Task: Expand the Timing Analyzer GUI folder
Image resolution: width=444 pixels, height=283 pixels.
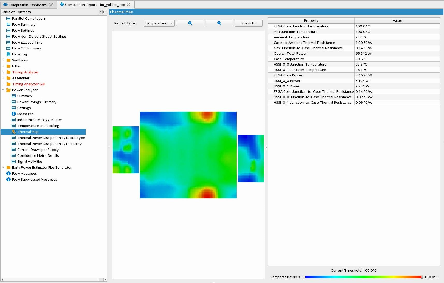Action: tap(3, 84)
